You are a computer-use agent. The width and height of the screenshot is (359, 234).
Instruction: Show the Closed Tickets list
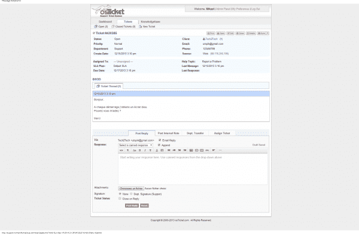tap(123, 26)
